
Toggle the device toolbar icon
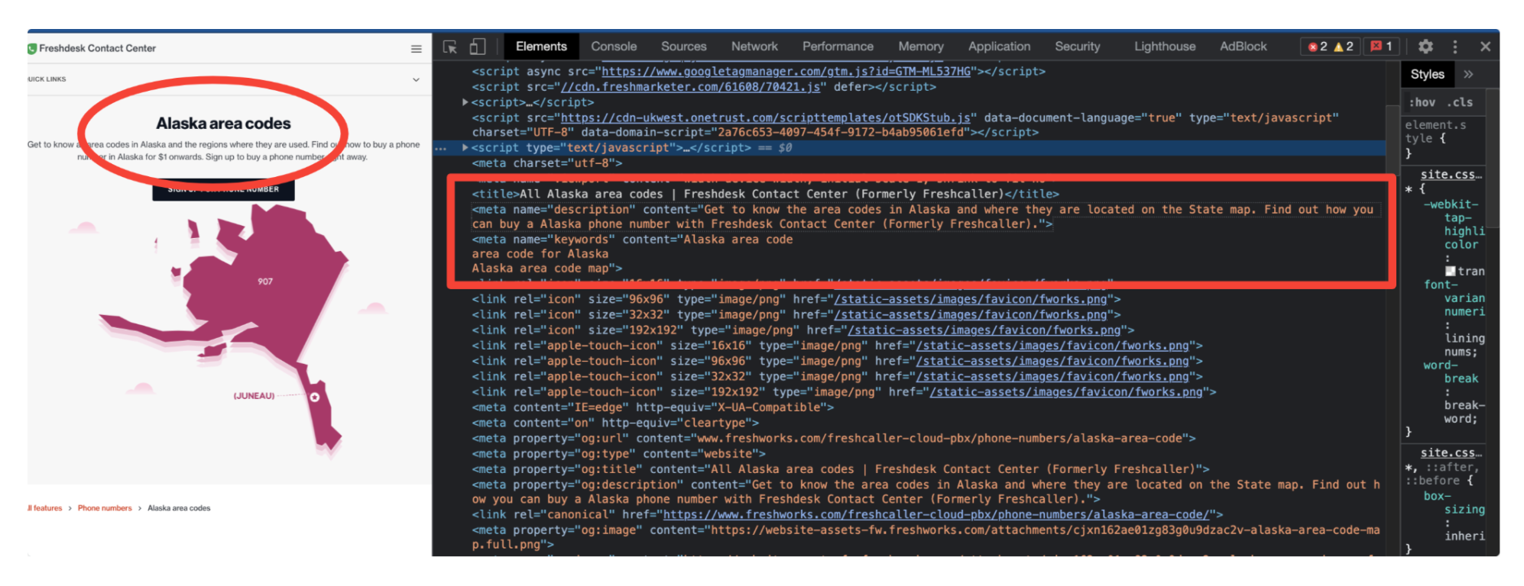point(478,47)
